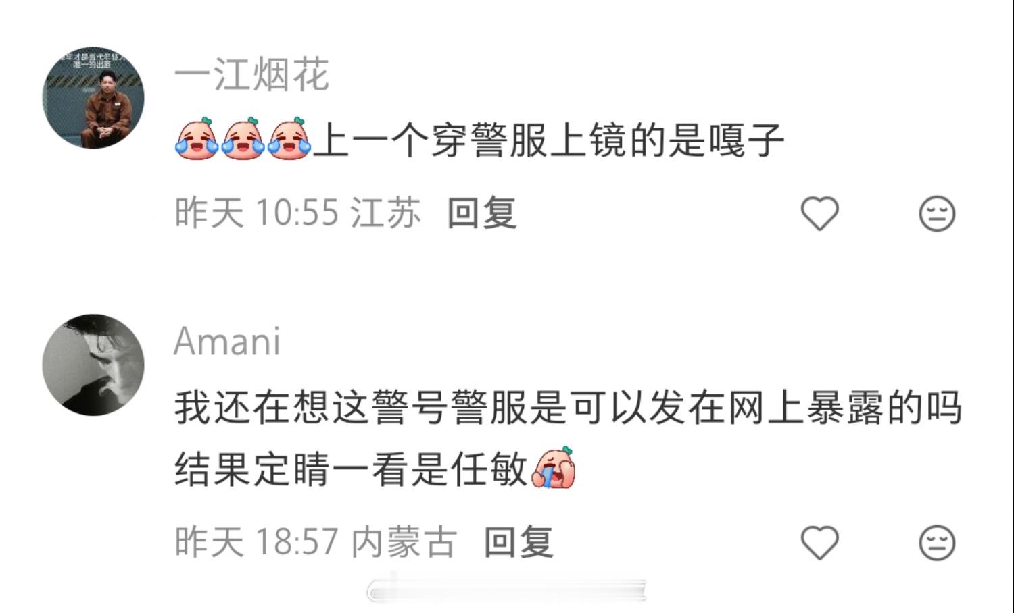Click the crying emoji after 任敏

coord(554,467)
